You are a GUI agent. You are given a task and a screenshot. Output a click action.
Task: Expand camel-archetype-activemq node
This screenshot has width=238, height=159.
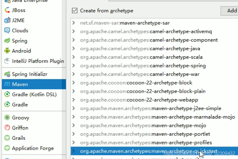coord(73,32)
